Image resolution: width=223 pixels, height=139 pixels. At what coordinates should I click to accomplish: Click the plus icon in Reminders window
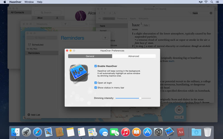105,38
